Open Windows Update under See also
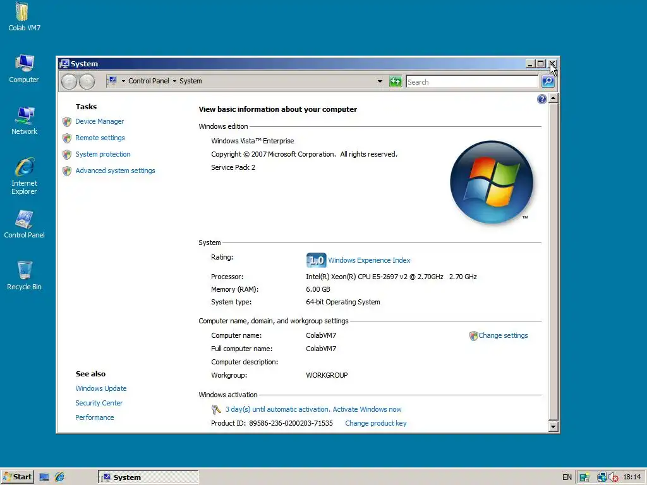The height and width of the screenshot is (485, 647). (x=100, y=388)
